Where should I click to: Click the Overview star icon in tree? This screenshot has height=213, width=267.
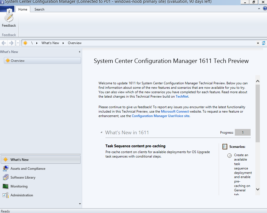pyautogui.click(x=8, y=60)
